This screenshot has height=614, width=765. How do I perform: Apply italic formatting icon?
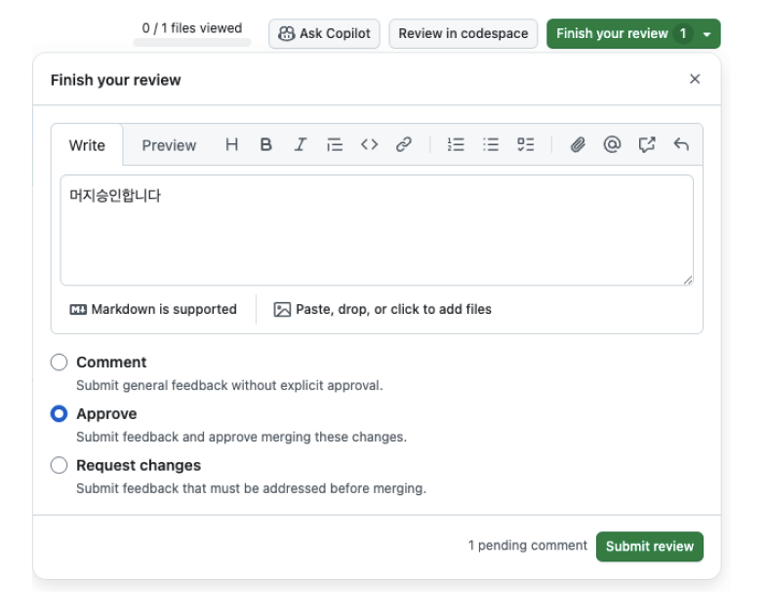(x=301, y=145)
